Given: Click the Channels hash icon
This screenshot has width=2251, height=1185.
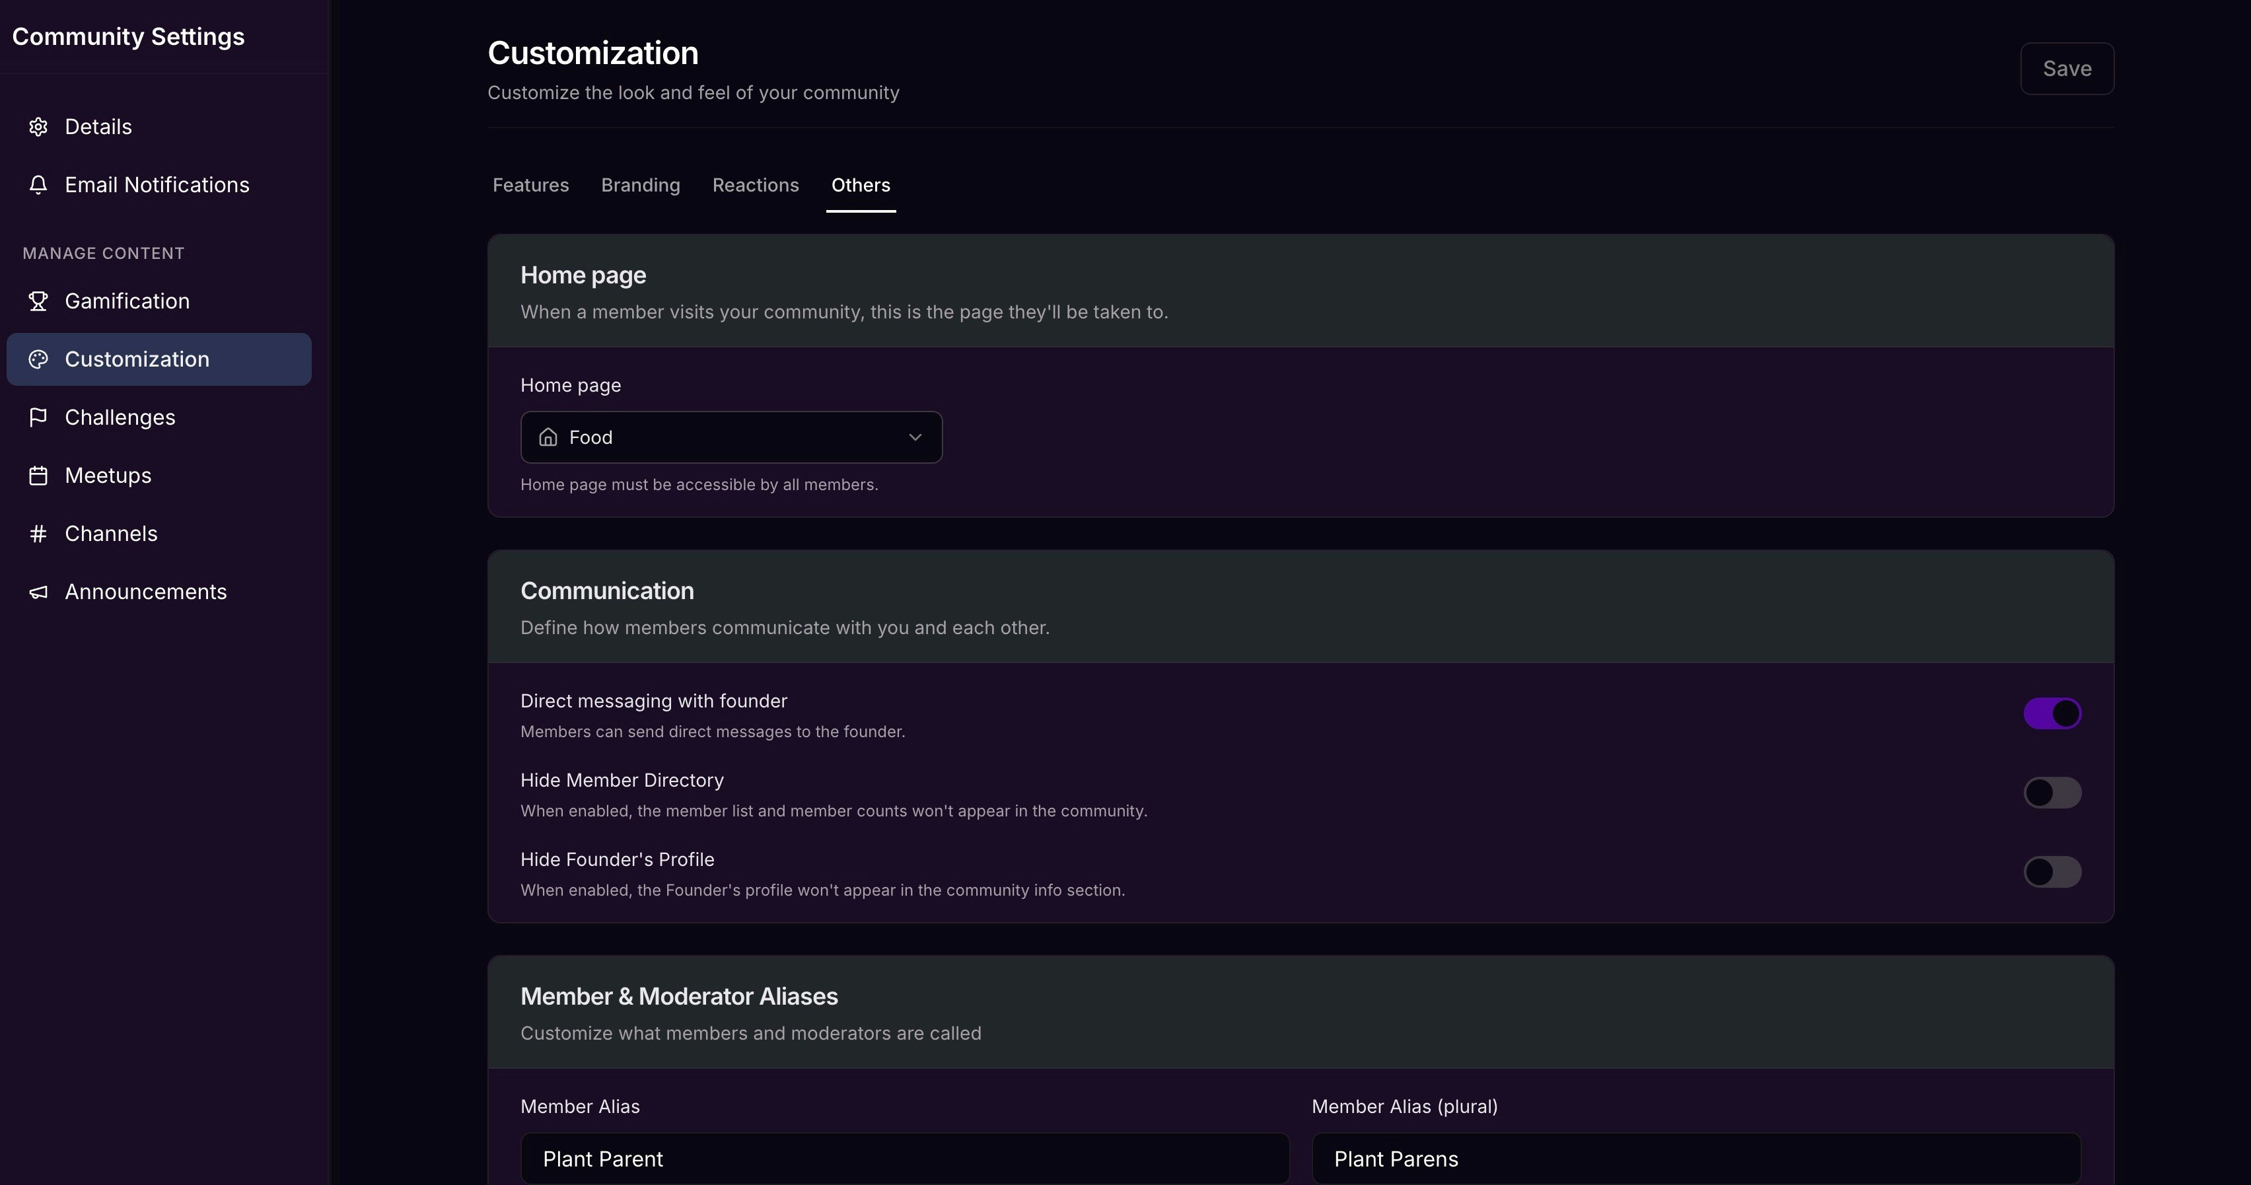Looking at the screenshot, I should [x=38, y=533].
